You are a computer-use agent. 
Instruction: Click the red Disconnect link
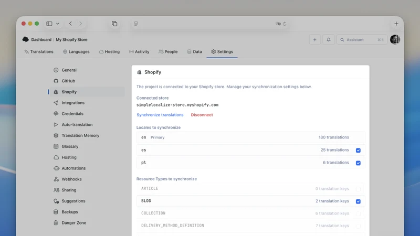pos(202,115)
